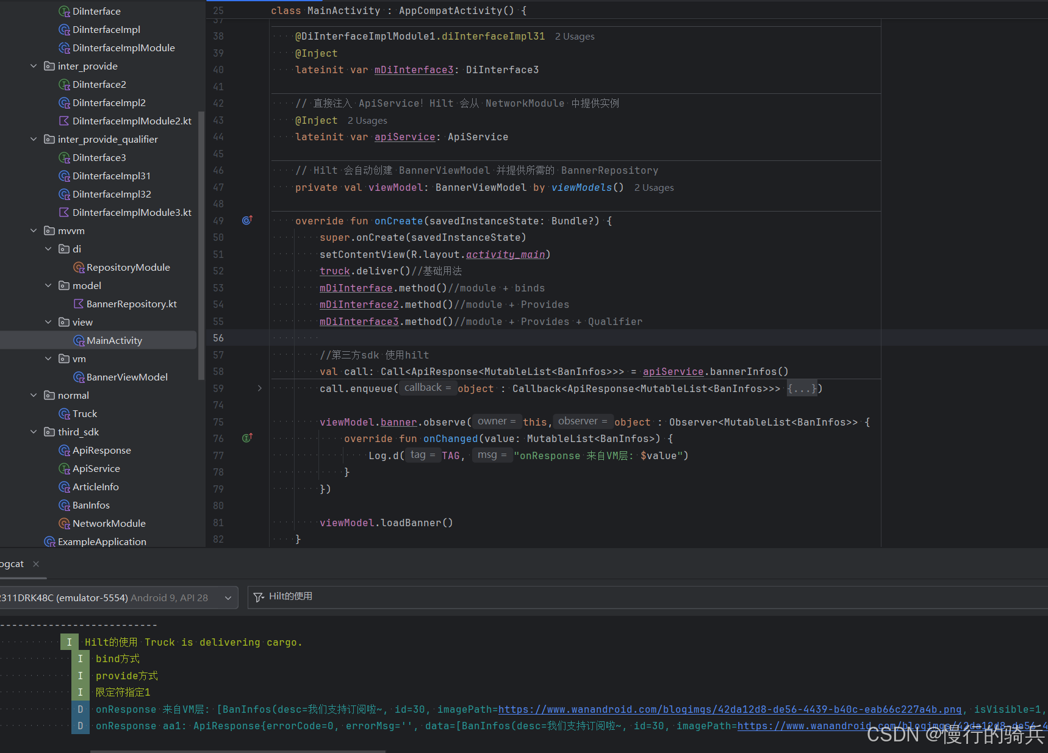Collapse the normal folder chevron

click(x=34, y=395)
